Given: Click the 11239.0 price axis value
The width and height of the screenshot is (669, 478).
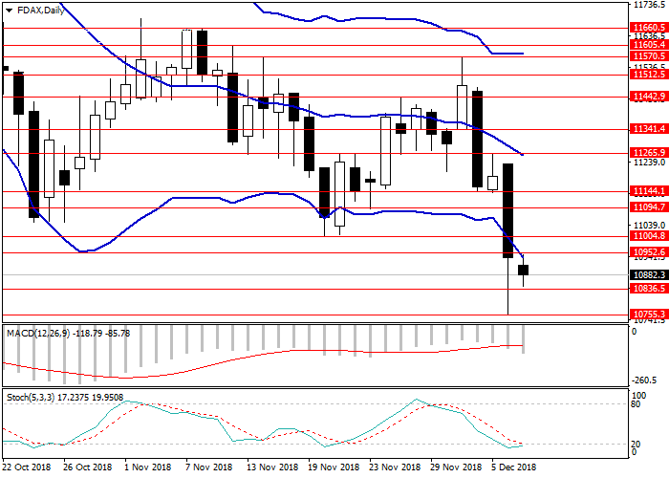Looking at the screenshot, I should (649, 163).
